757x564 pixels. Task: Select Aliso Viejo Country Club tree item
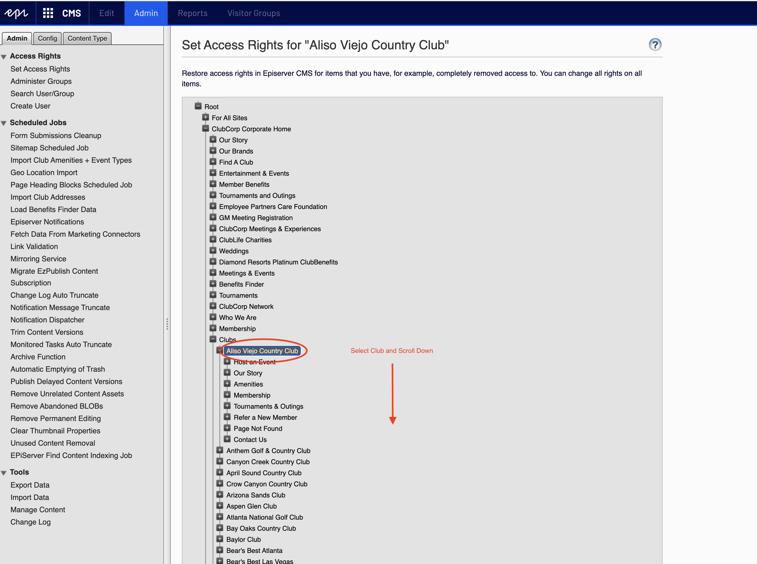(262, 351)
